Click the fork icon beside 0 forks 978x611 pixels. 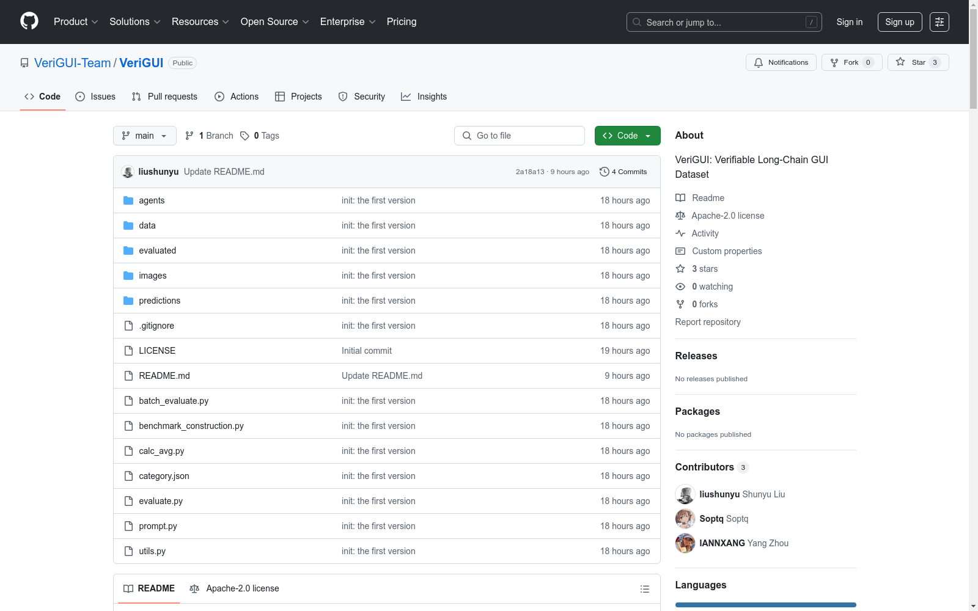pyautogui.click(x=680, y=304)
